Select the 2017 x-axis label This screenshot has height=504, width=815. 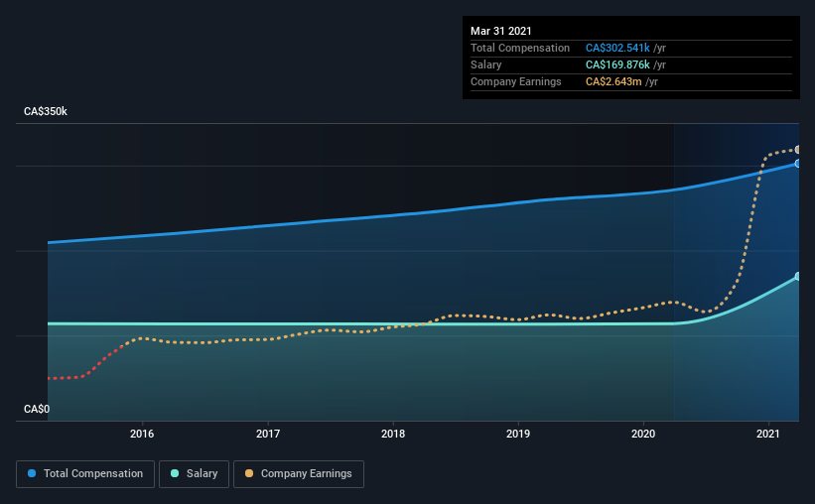(x=268, y=434)
